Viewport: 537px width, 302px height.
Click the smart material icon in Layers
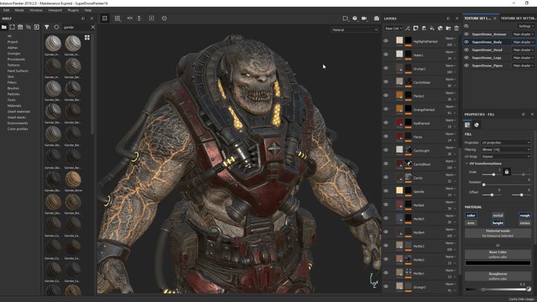coord(440,28)
